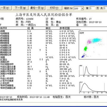Click the DIFF scatter plot chart
The height and width of the screenshot is (107, 107).
coord(93,45)
